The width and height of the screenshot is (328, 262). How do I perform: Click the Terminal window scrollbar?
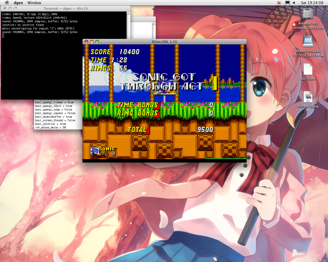pyautogui.click(x=129, y=25)
